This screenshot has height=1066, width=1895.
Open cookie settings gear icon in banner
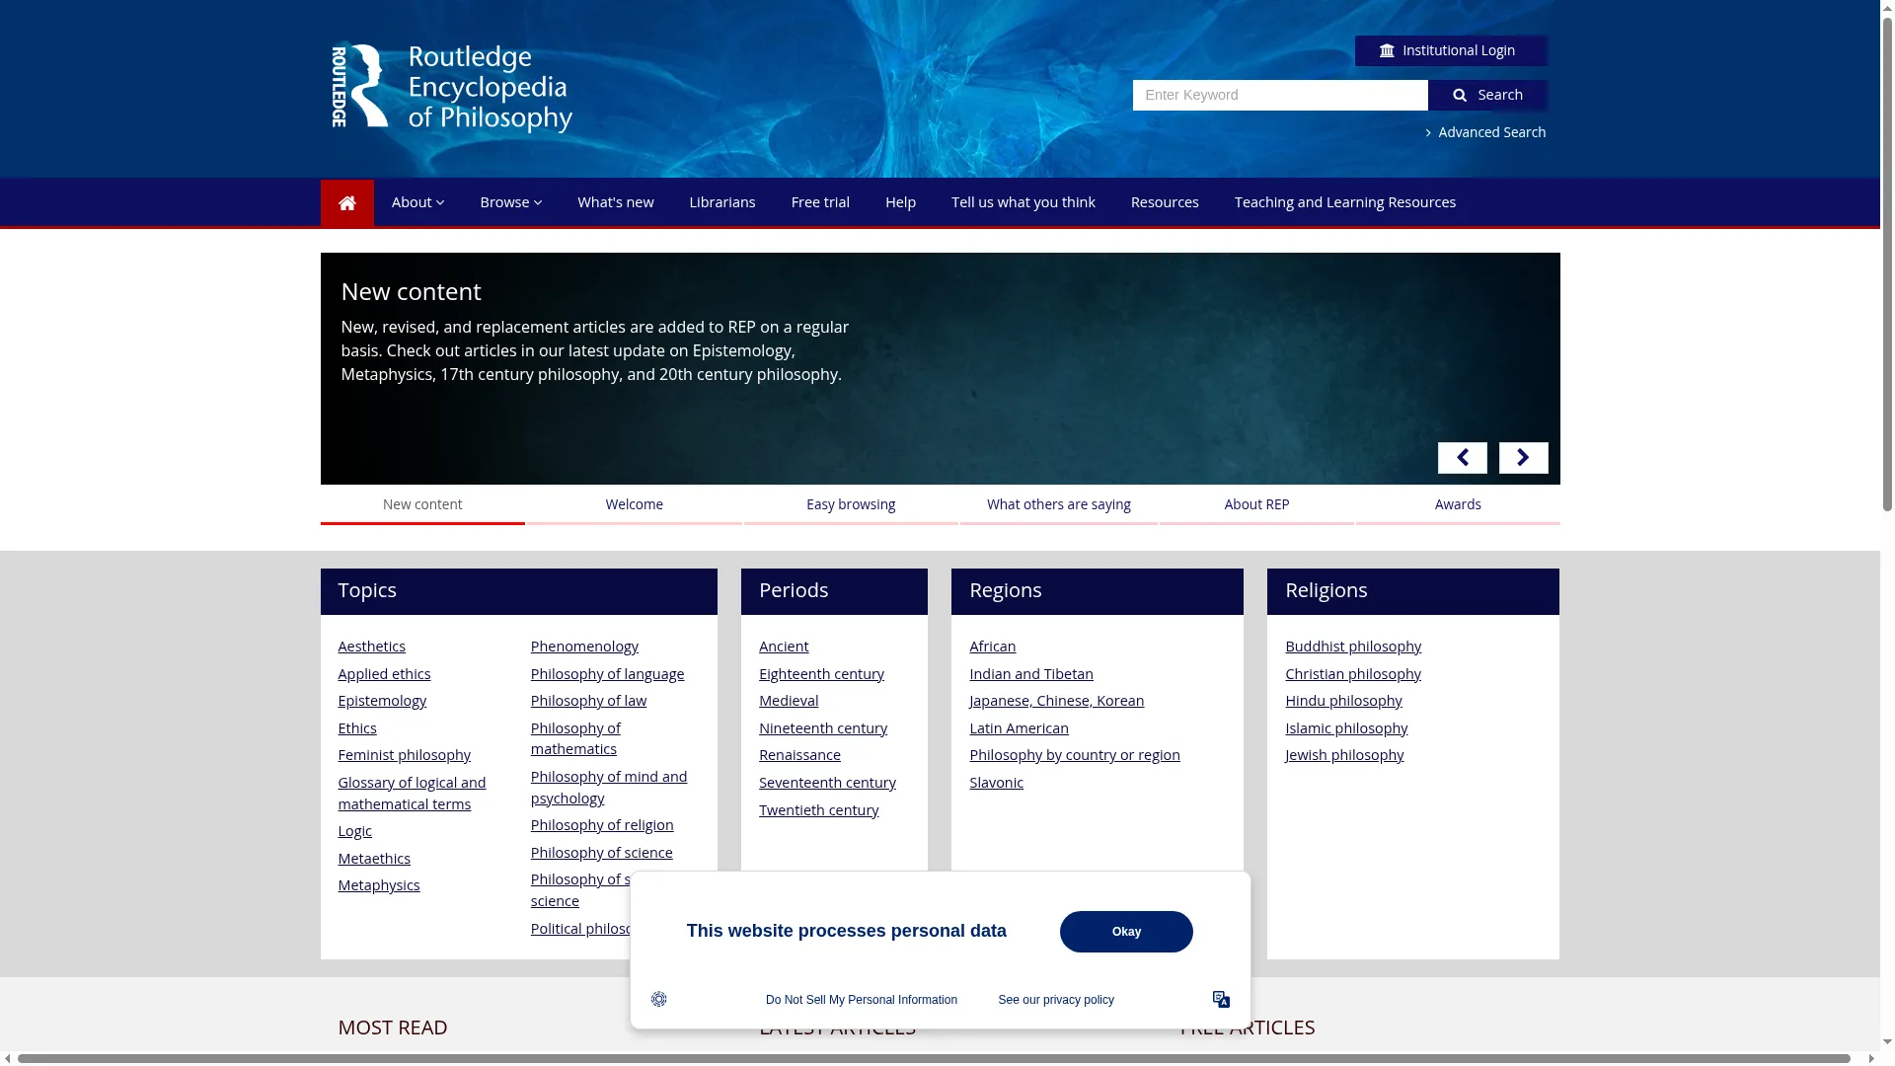point(659,999)
